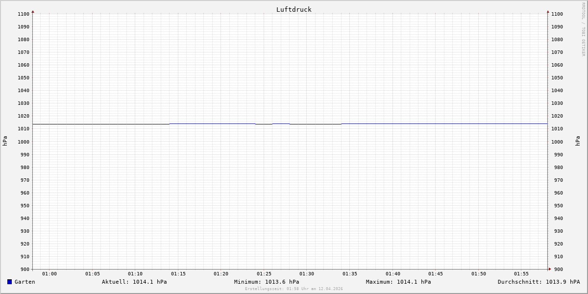This screenshot has height=294, width=588.
Task: Select the Maximum 1014.1 hPa value
Action: [x=398, y=282]
